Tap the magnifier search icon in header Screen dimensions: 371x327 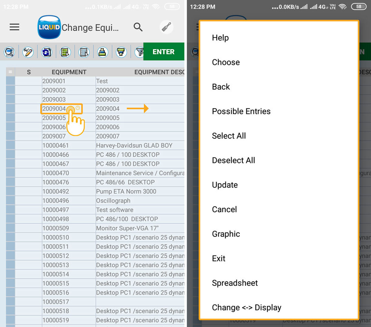coord(138,27)
